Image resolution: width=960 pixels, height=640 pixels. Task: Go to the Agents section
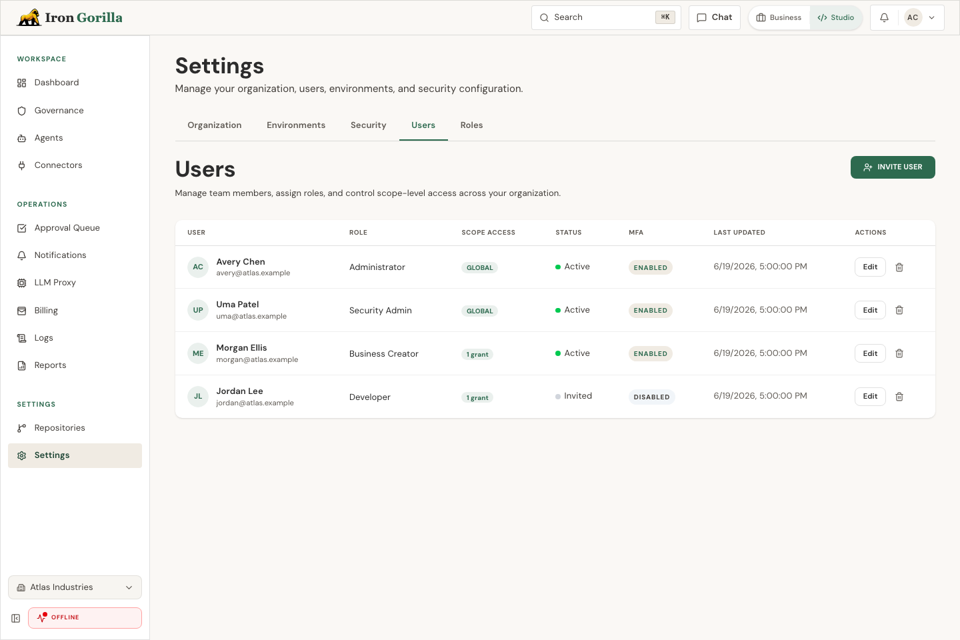coord(75,138)
